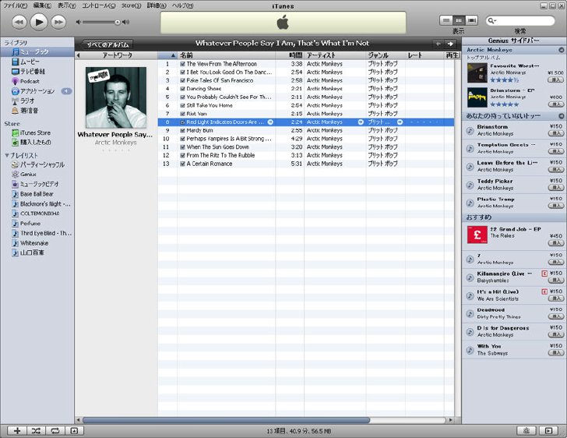Sort by 時間 column header

click(290, 55)
